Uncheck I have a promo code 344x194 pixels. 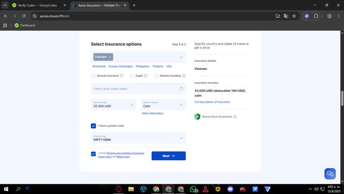[94, 126]
